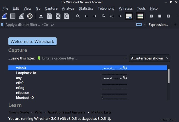The height and width of the screenshot is (122, 179).
Task: Close the capture file with X document icon
Action: click(58, 16)
